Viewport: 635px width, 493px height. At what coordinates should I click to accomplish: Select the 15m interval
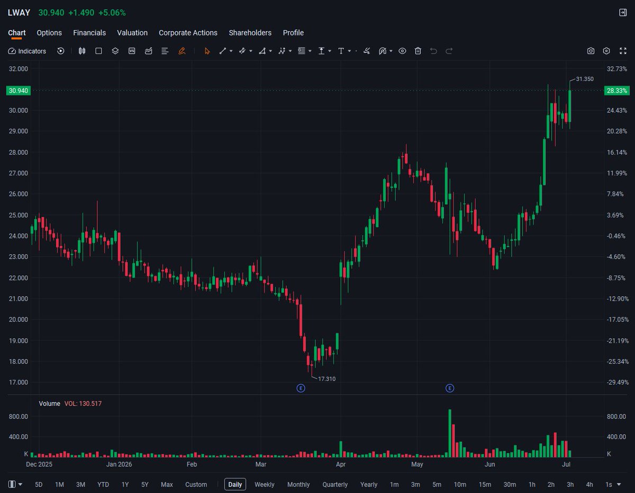coord(485,485)
